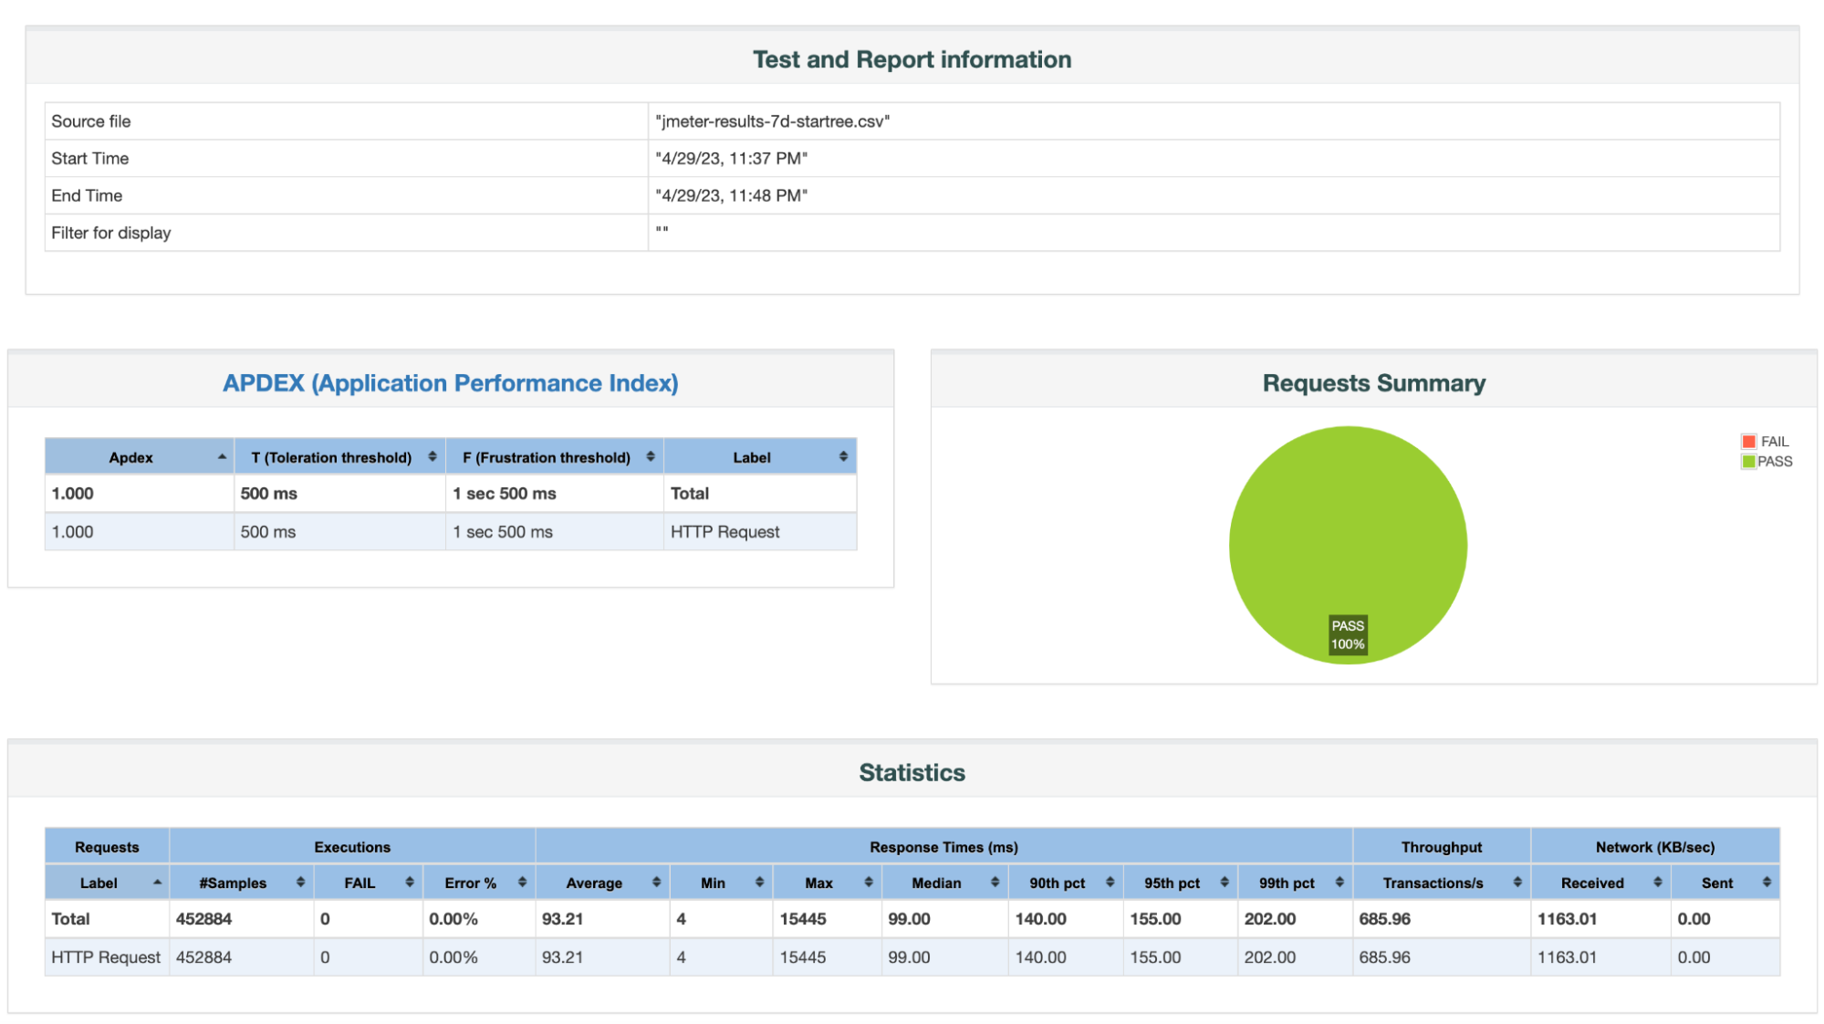Click the Statistics section heading
This screenshot has height=1024, width=1824.
[912, 773]
